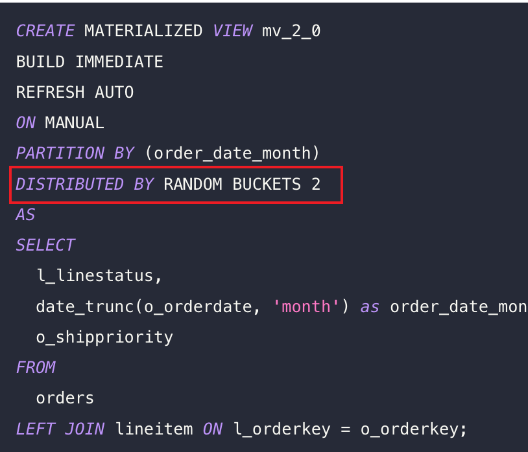528x452 pixels.
Task: Click the PARTITION BY keyword
Action: coord(75,153)
